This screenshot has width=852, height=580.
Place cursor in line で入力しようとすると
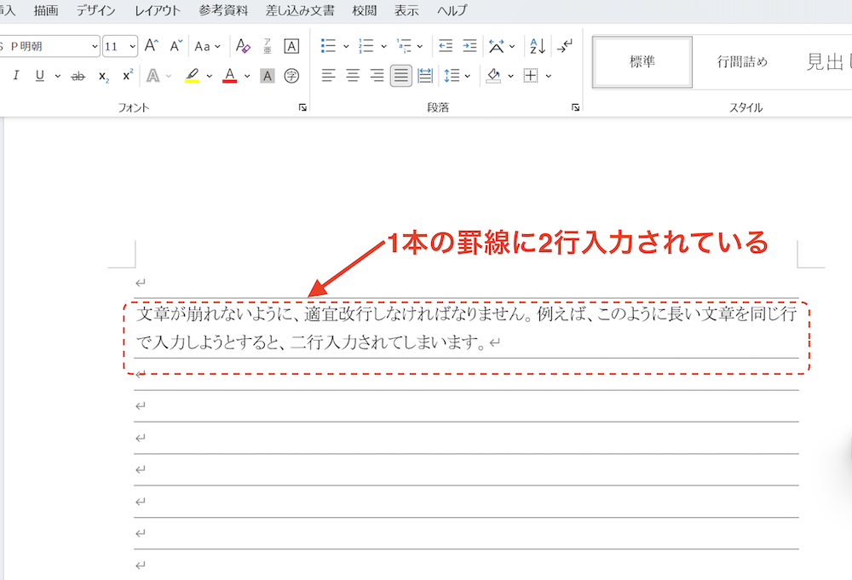311,342
